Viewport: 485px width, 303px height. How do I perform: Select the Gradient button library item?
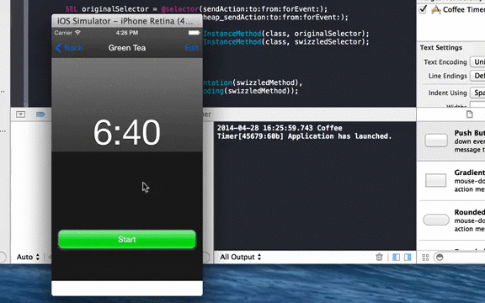[x=451, y=181]
